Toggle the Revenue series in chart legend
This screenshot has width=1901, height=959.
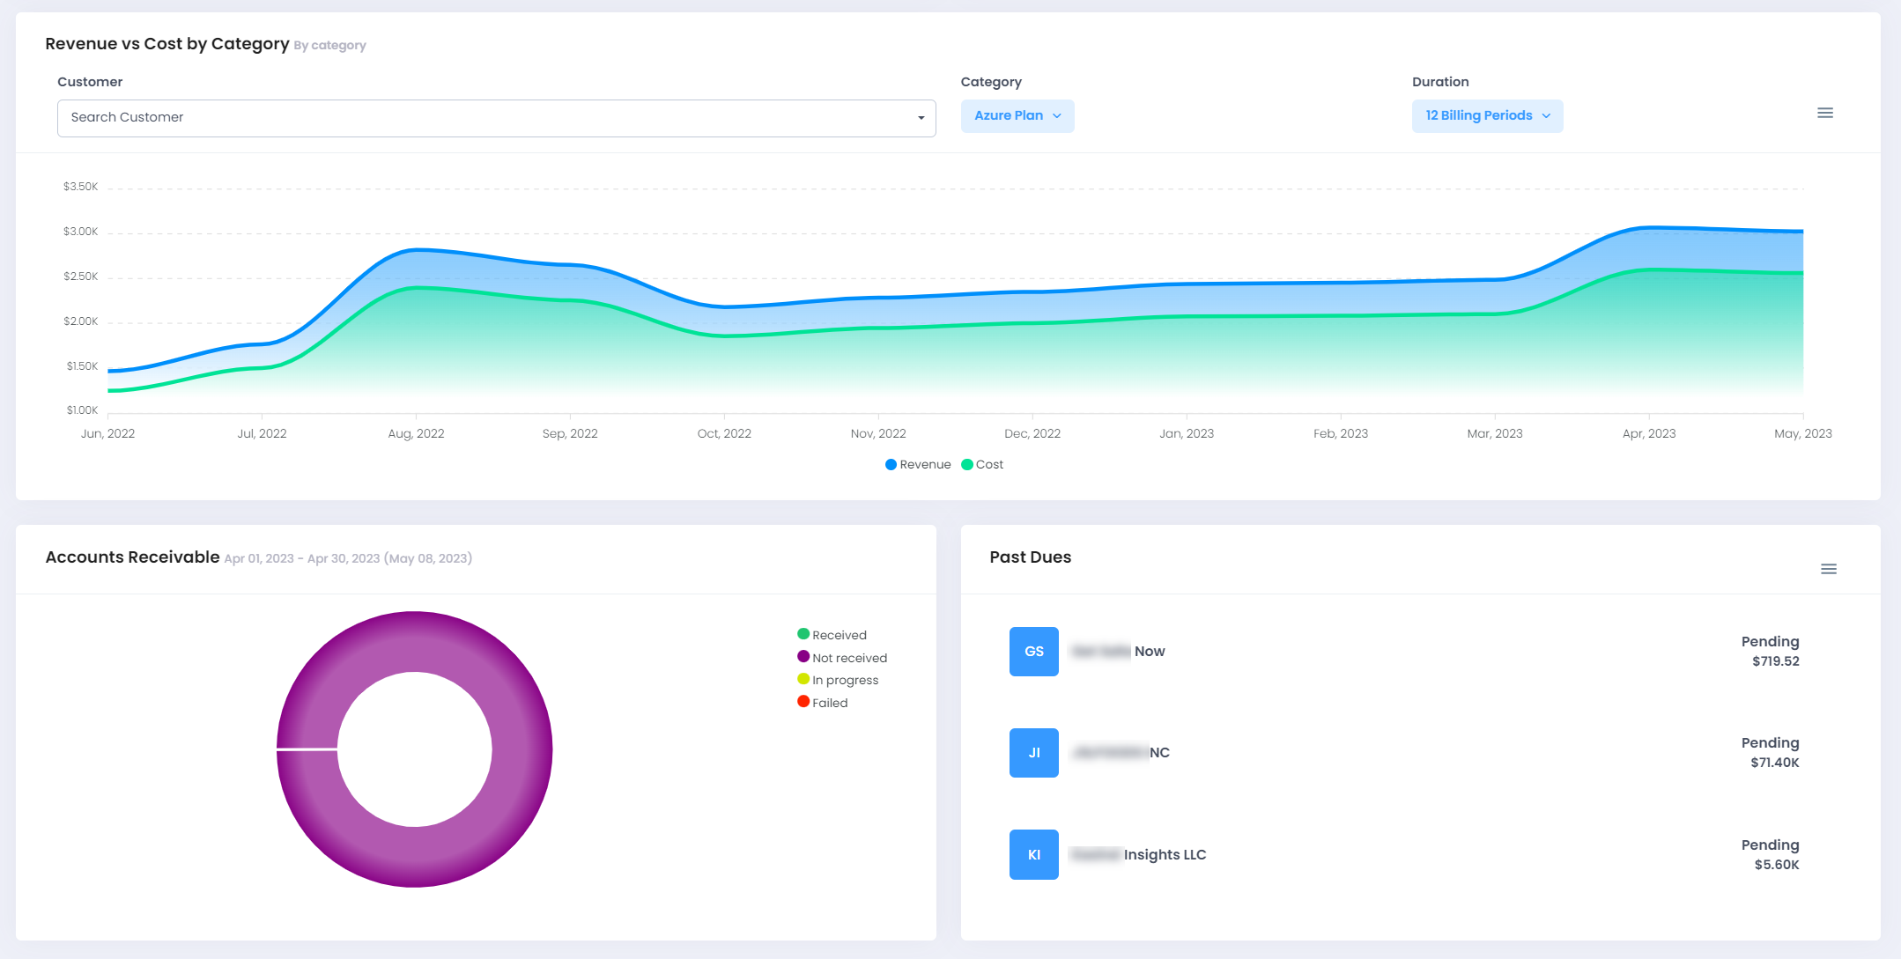tap(918, 464)
